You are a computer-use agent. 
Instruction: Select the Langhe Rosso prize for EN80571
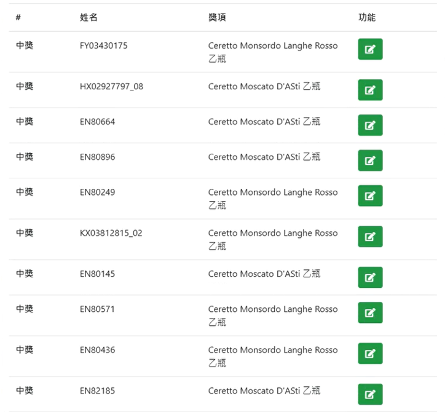tap(273, 315)
